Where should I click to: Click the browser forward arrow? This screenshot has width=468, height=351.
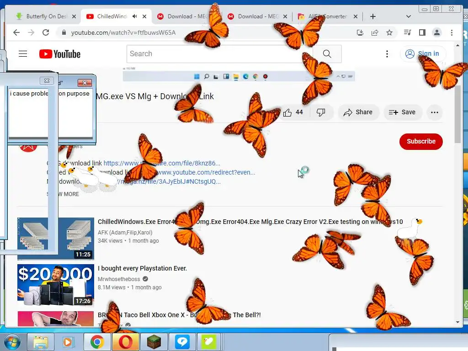click(31, 32)
